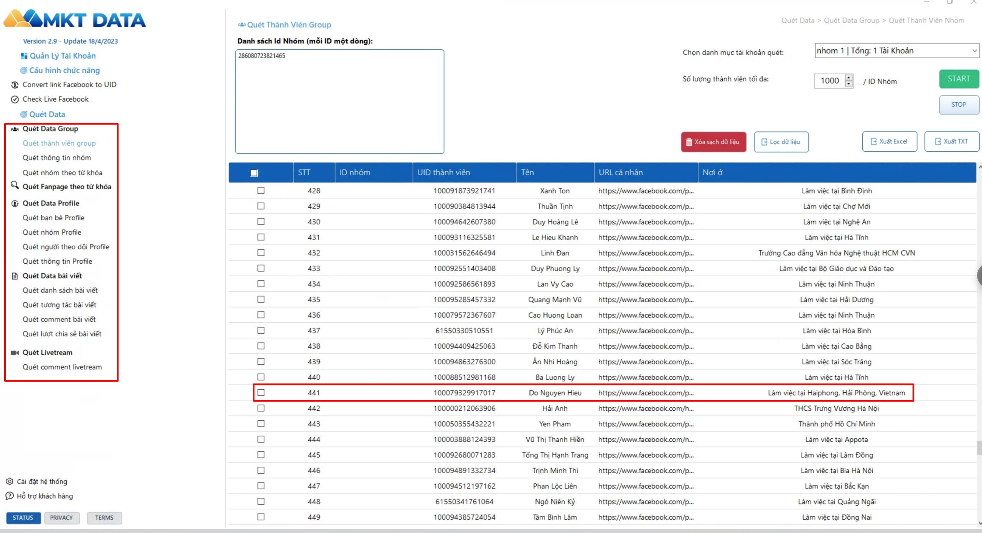Screen dimensions: 982x533
Task: Open Quét comment livestream
Action: 62,367
